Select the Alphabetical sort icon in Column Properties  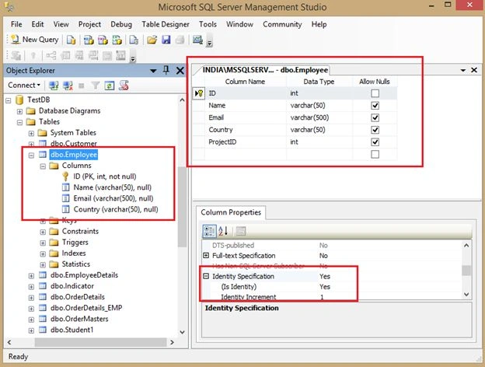coord(223,231)
